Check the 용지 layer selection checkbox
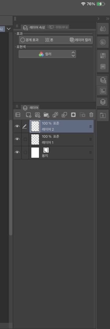This screenshot has width=110, height=329. [25, 152]
